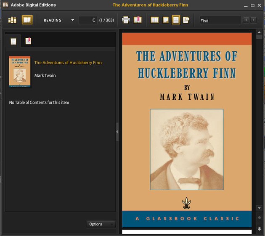Go to next search result arrow

tap(253, 20)
